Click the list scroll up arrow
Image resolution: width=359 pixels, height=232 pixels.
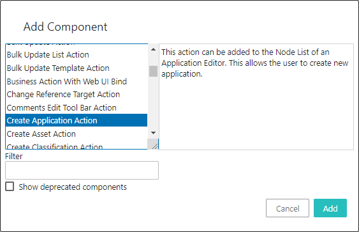(153, 49)
